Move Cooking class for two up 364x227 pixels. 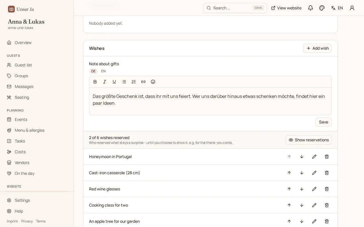pyautogui.click(x=289, y=205)
